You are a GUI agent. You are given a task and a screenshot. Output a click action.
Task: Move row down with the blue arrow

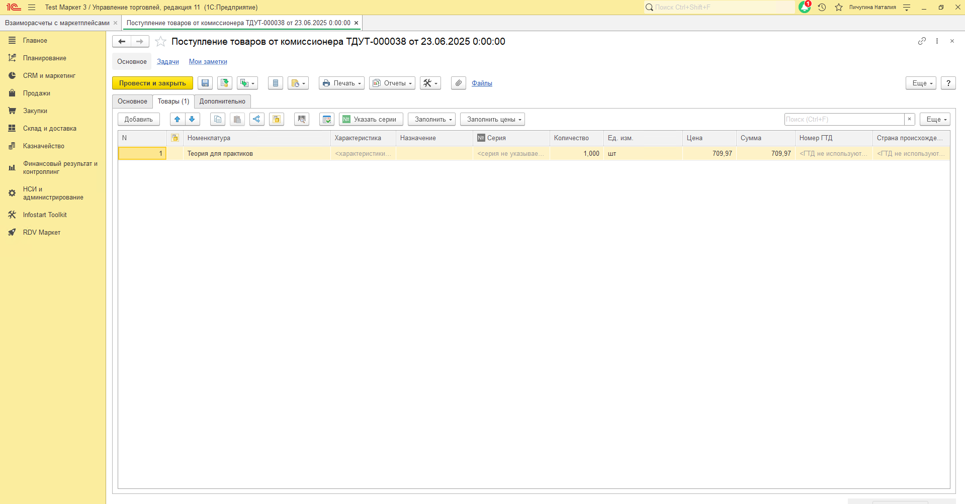click(x=192, y=119)
